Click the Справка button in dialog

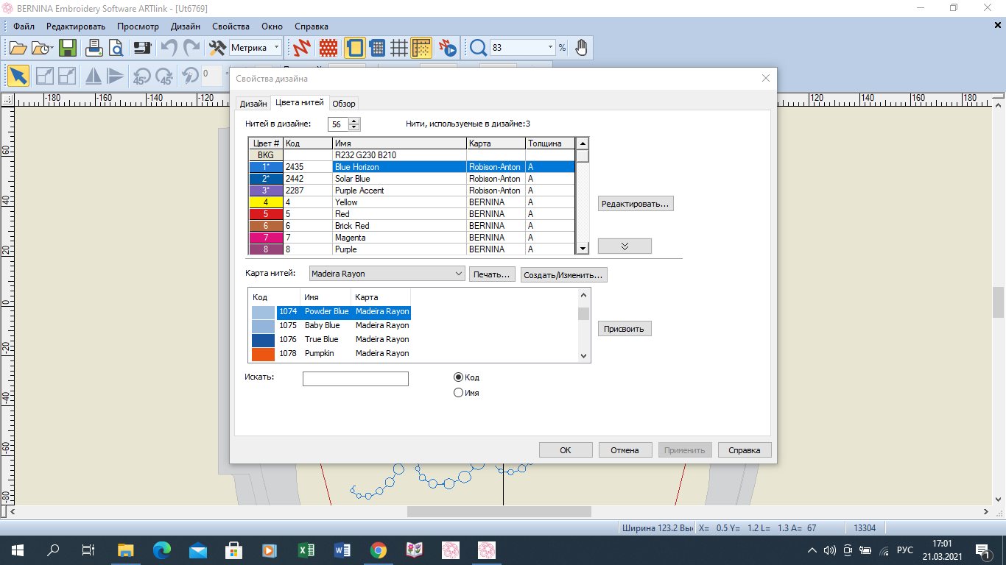745,450
